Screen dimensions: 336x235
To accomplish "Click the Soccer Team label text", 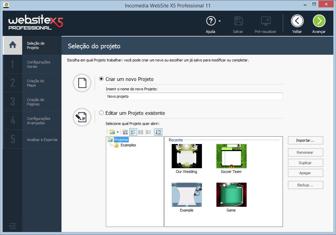I will 231,172.
